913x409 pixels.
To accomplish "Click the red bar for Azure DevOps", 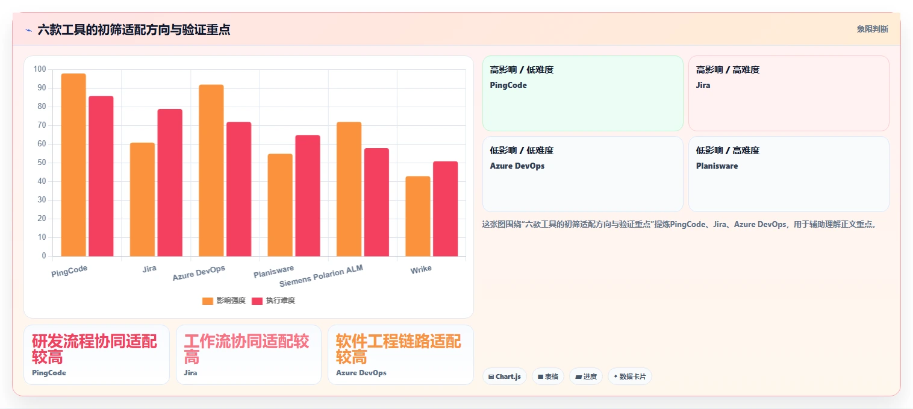I will click(238, 189).
